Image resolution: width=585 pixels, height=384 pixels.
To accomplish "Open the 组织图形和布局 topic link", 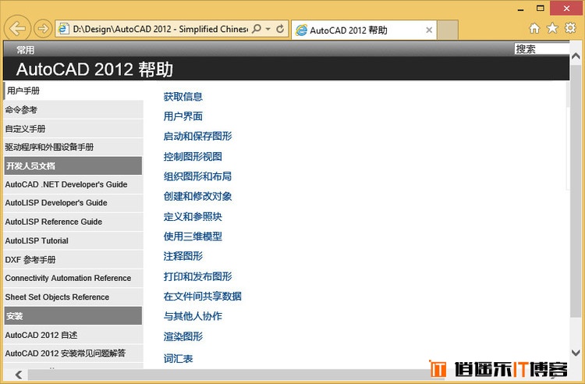I will coord(198,176).
